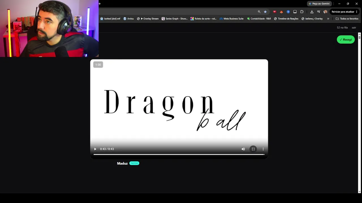Restore down the Chrome window
This screenshot has height=203, width=362.
point(348,4)
